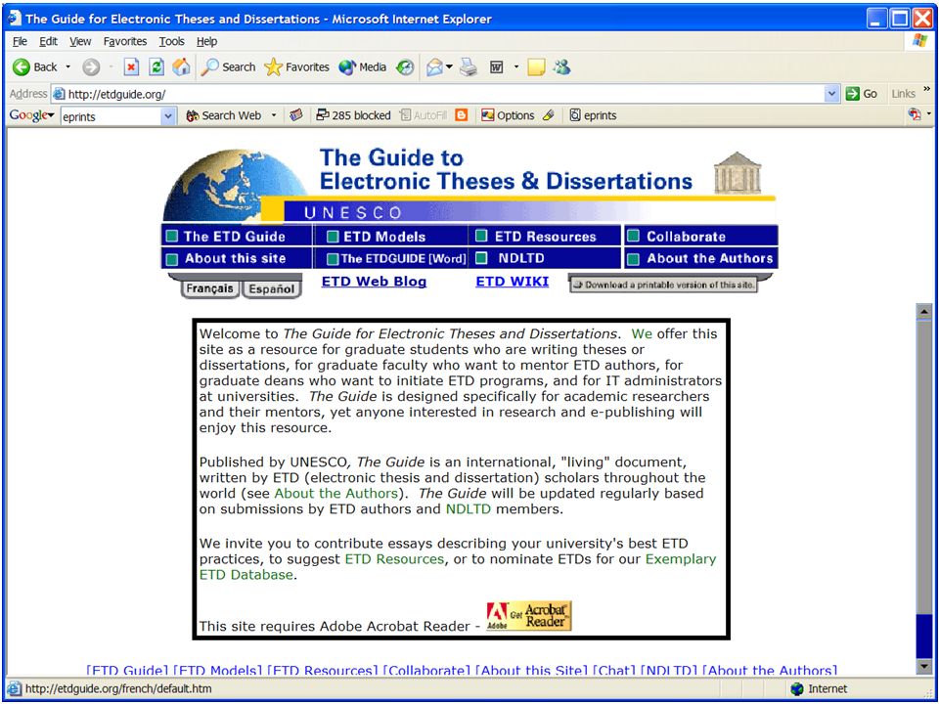Open Search Web dropdown arrow
Image resolution: width=939 pixels, height=704 pixels.
click(x=274, y=115)
